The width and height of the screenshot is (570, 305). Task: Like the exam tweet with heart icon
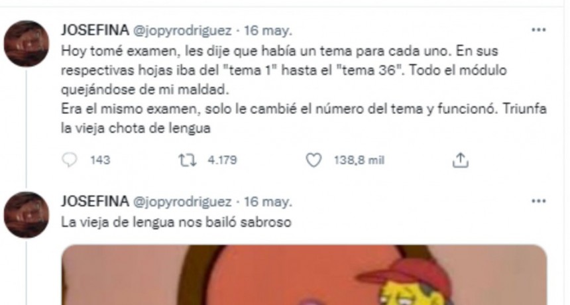(x=313, y=160)
